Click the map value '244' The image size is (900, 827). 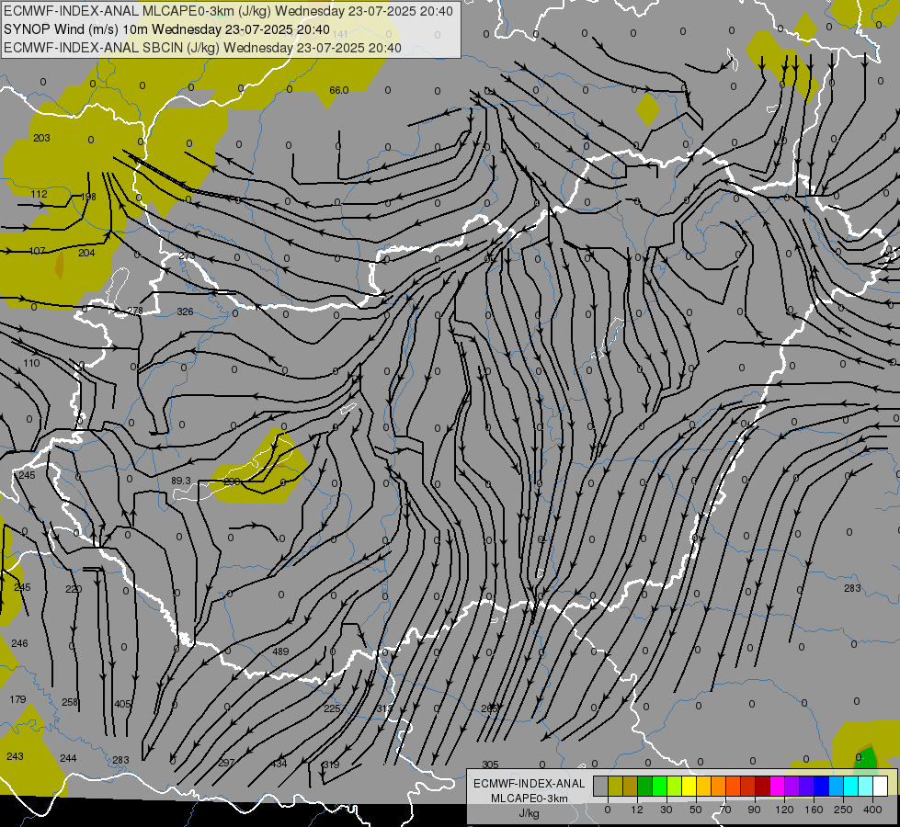(x=68, y=758)
